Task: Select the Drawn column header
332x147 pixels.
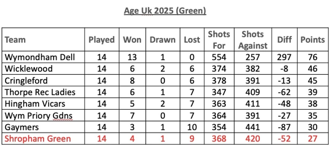Action: click(x=163, y=40)
